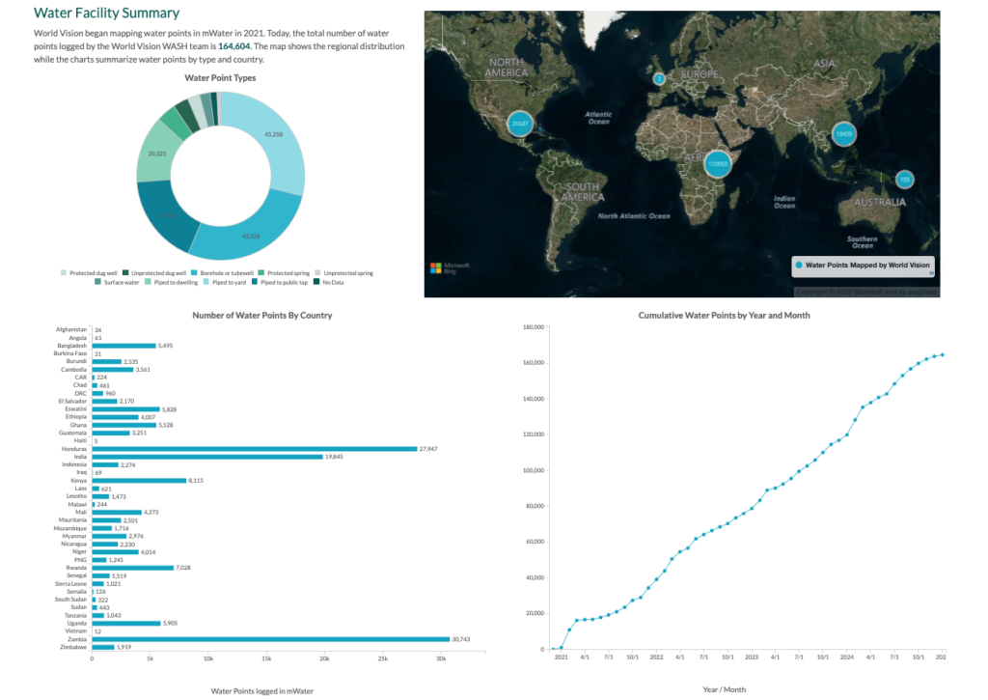Select the donut segment labeled 20,325
Viewport: 988px width, 700px height.
[155, 154]
